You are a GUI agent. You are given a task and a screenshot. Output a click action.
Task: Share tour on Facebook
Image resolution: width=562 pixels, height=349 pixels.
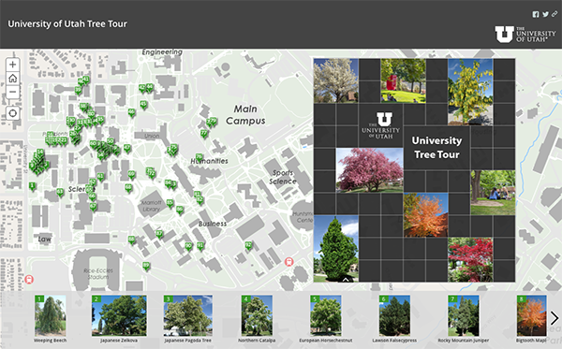(x=536, y=14)
